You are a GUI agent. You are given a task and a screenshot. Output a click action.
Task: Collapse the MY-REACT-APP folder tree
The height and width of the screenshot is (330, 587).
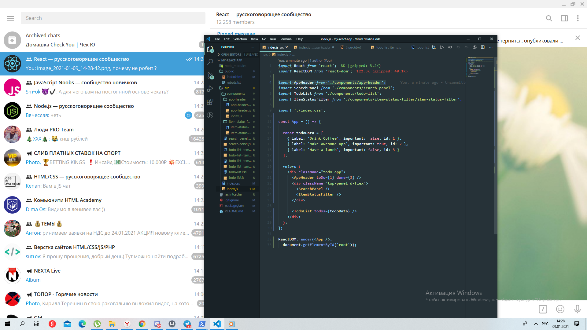tap(238, 60)
